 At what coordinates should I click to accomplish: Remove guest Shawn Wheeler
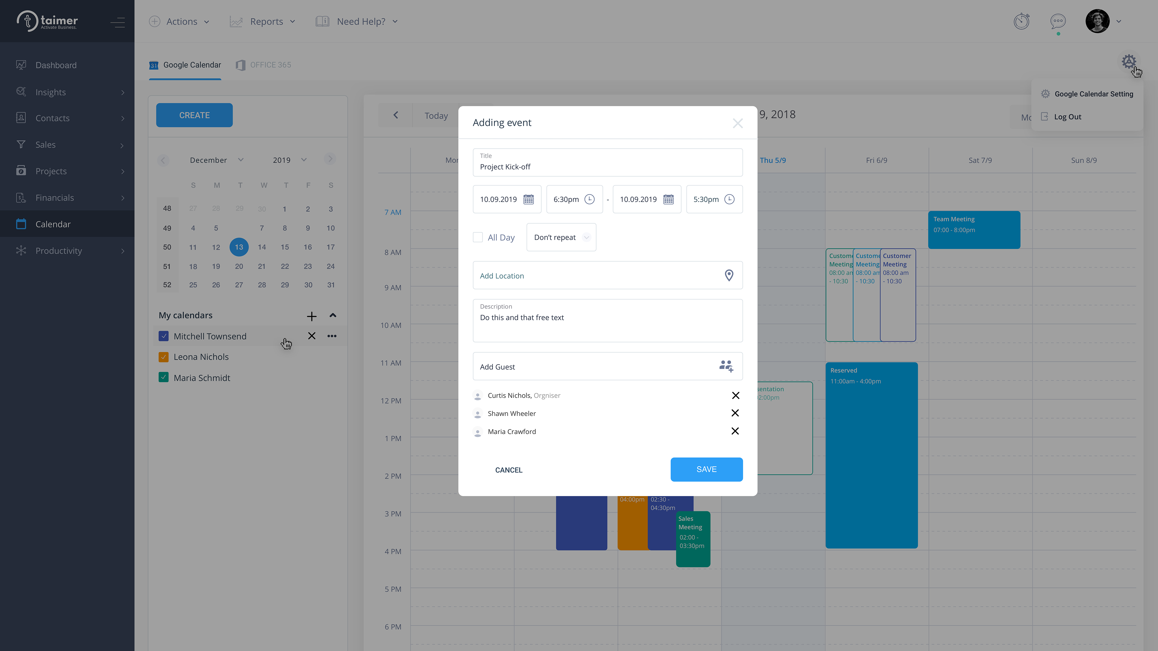coord(735,413)
